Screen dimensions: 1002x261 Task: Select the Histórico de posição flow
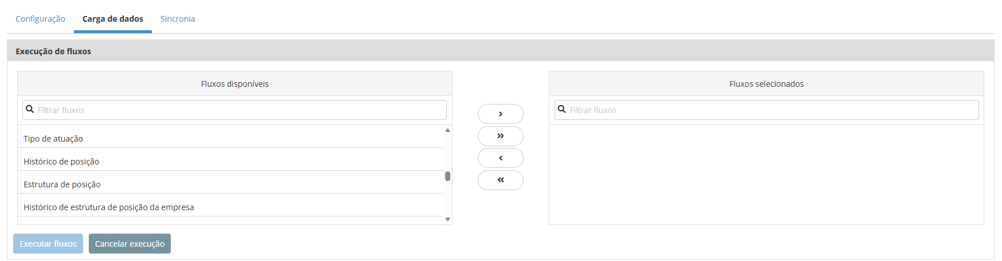point(61,162)
